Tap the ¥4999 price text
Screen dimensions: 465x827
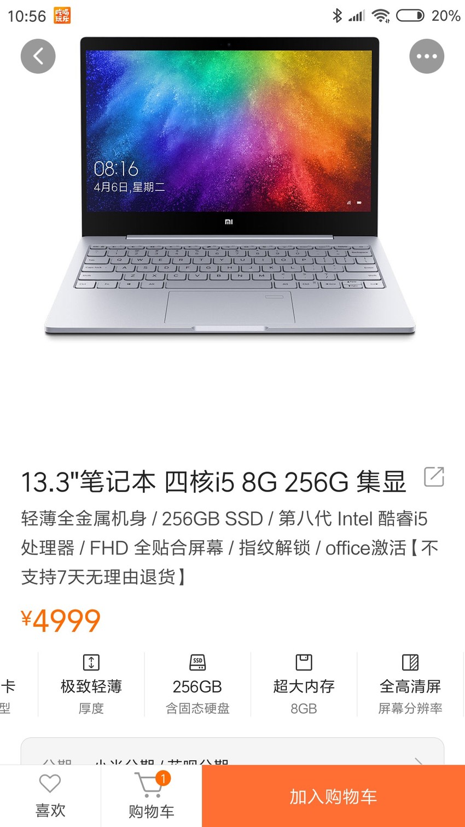pyautogui.click(x=61, y=620)
